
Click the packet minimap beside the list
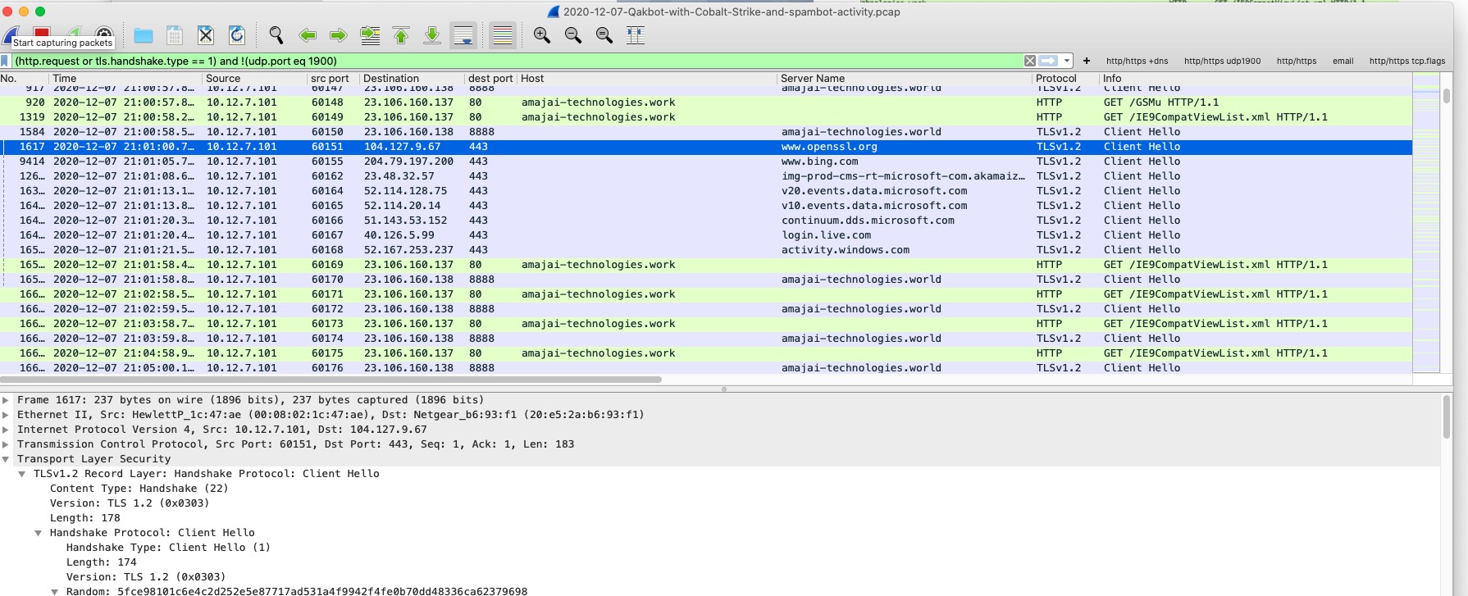[1426, 223]
